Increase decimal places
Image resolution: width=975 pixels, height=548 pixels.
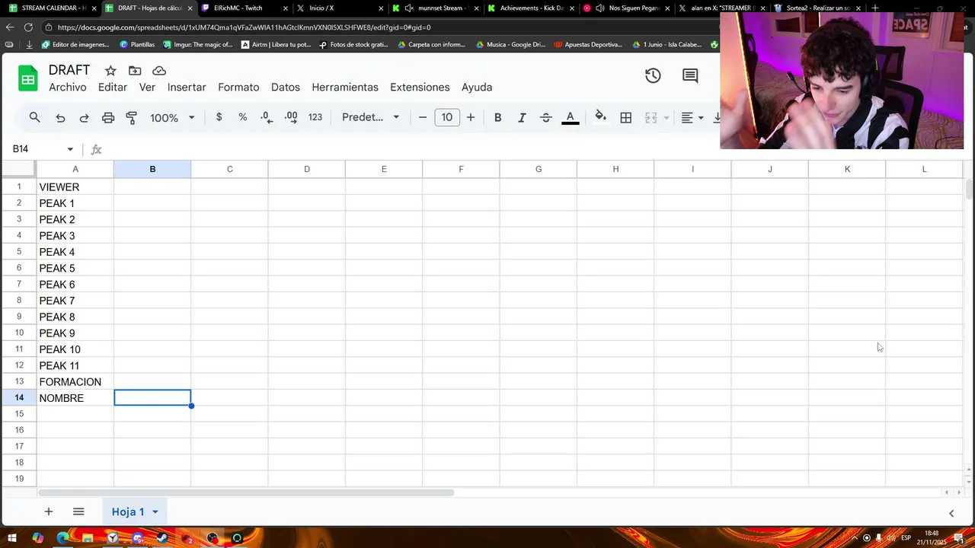click(x=291, y=117)
